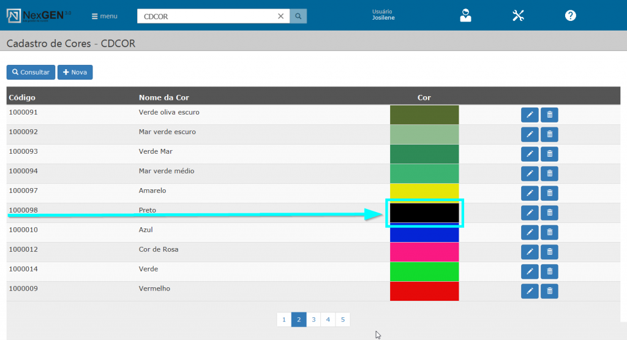Clear the CDCOR search text with X

281,17
